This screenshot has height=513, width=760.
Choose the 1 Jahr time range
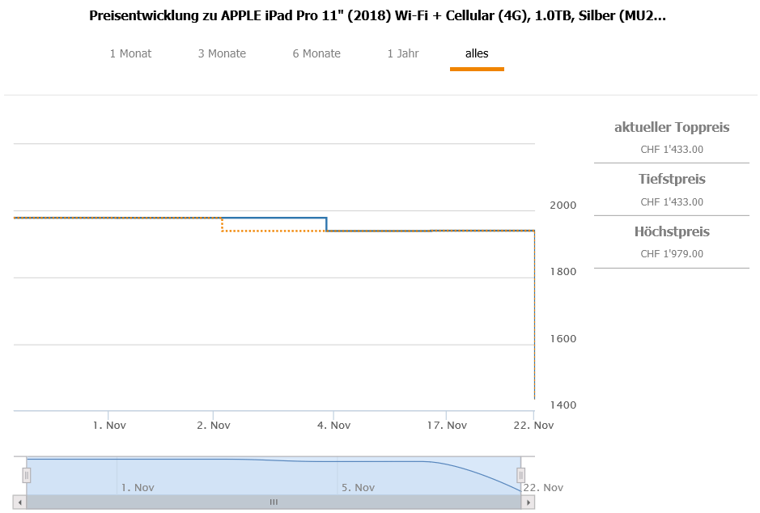(x=403, y=53)
